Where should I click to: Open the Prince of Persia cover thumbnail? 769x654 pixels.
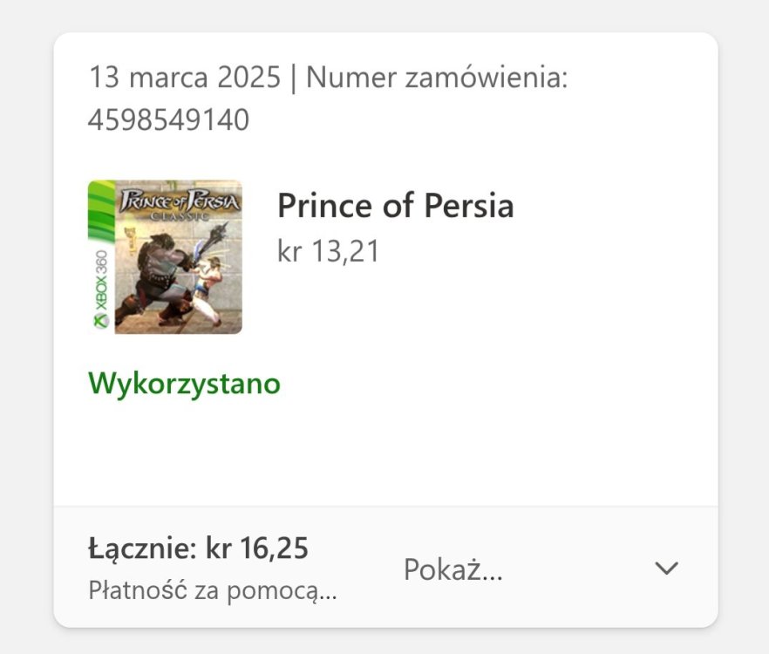(165, 257)
